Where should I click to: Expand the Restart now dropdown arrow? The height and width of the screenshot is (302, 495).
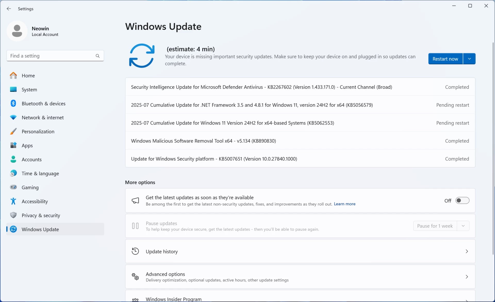tap(469, 59)
